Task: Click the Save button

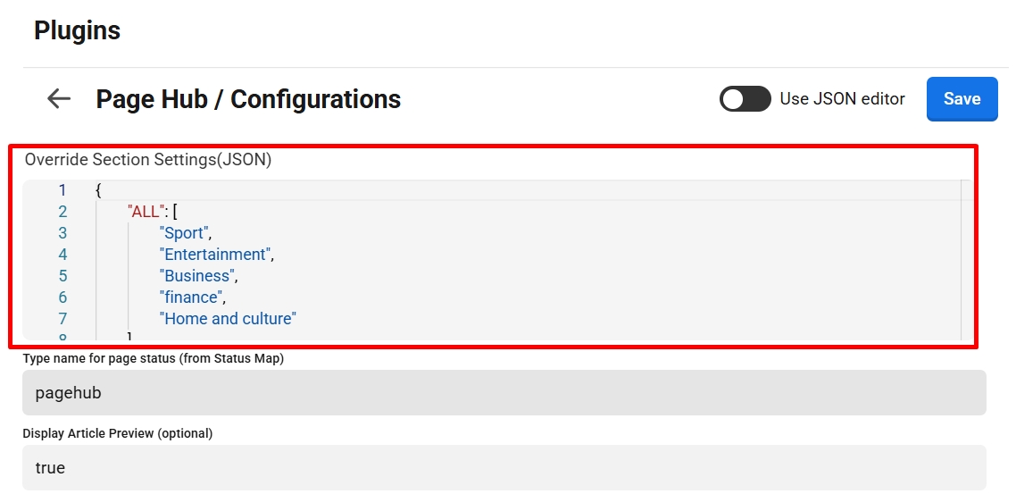Action: pos(962,99)
